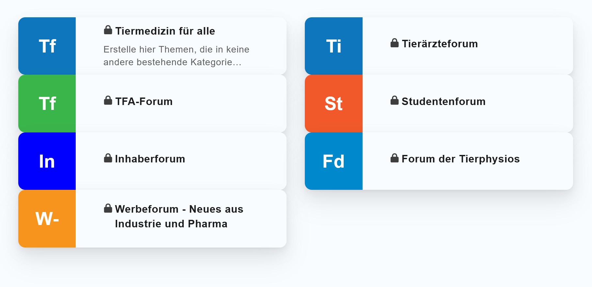Open Forum der Tierphysios
Image resolution: width=592 pixels, height=287 pixels.
(x=460, y=159)
